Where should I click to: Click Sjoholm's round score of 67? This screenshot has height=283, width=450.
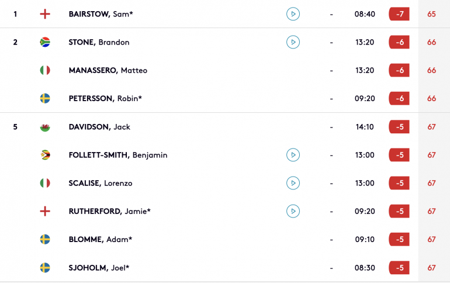point(432,268)
